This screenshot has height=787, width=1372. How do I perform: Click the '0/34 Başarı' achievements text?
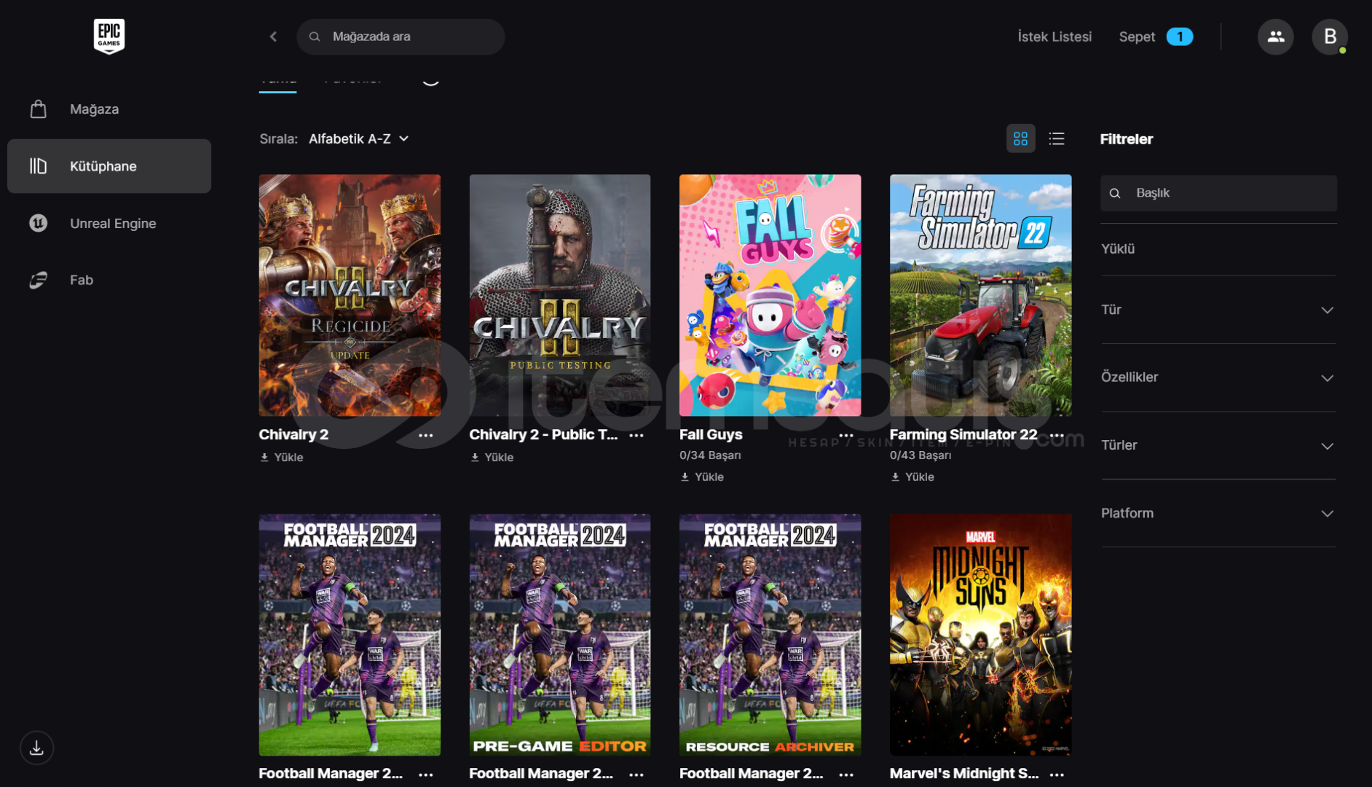(710, 455)
